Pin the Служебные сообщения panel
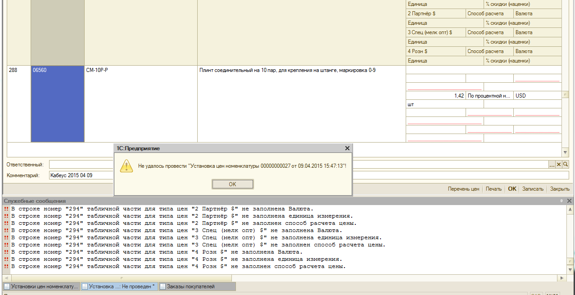The width and height of the screenshot is (575, 295). (x=561, y=201)
